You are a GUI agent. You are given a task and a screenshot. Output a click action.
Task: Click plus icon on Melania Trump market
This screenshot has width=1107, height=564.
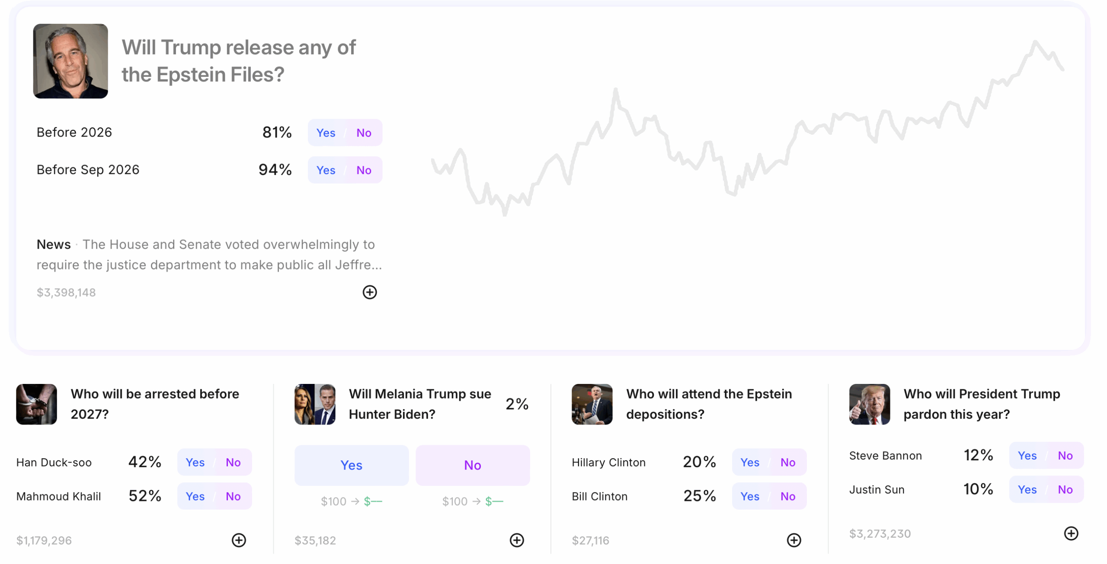pyautogui.click(x=516, y=540)
